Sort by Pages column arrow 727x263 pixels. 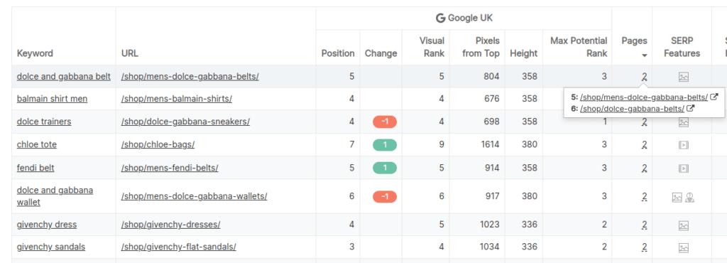[x=644, y=55]
